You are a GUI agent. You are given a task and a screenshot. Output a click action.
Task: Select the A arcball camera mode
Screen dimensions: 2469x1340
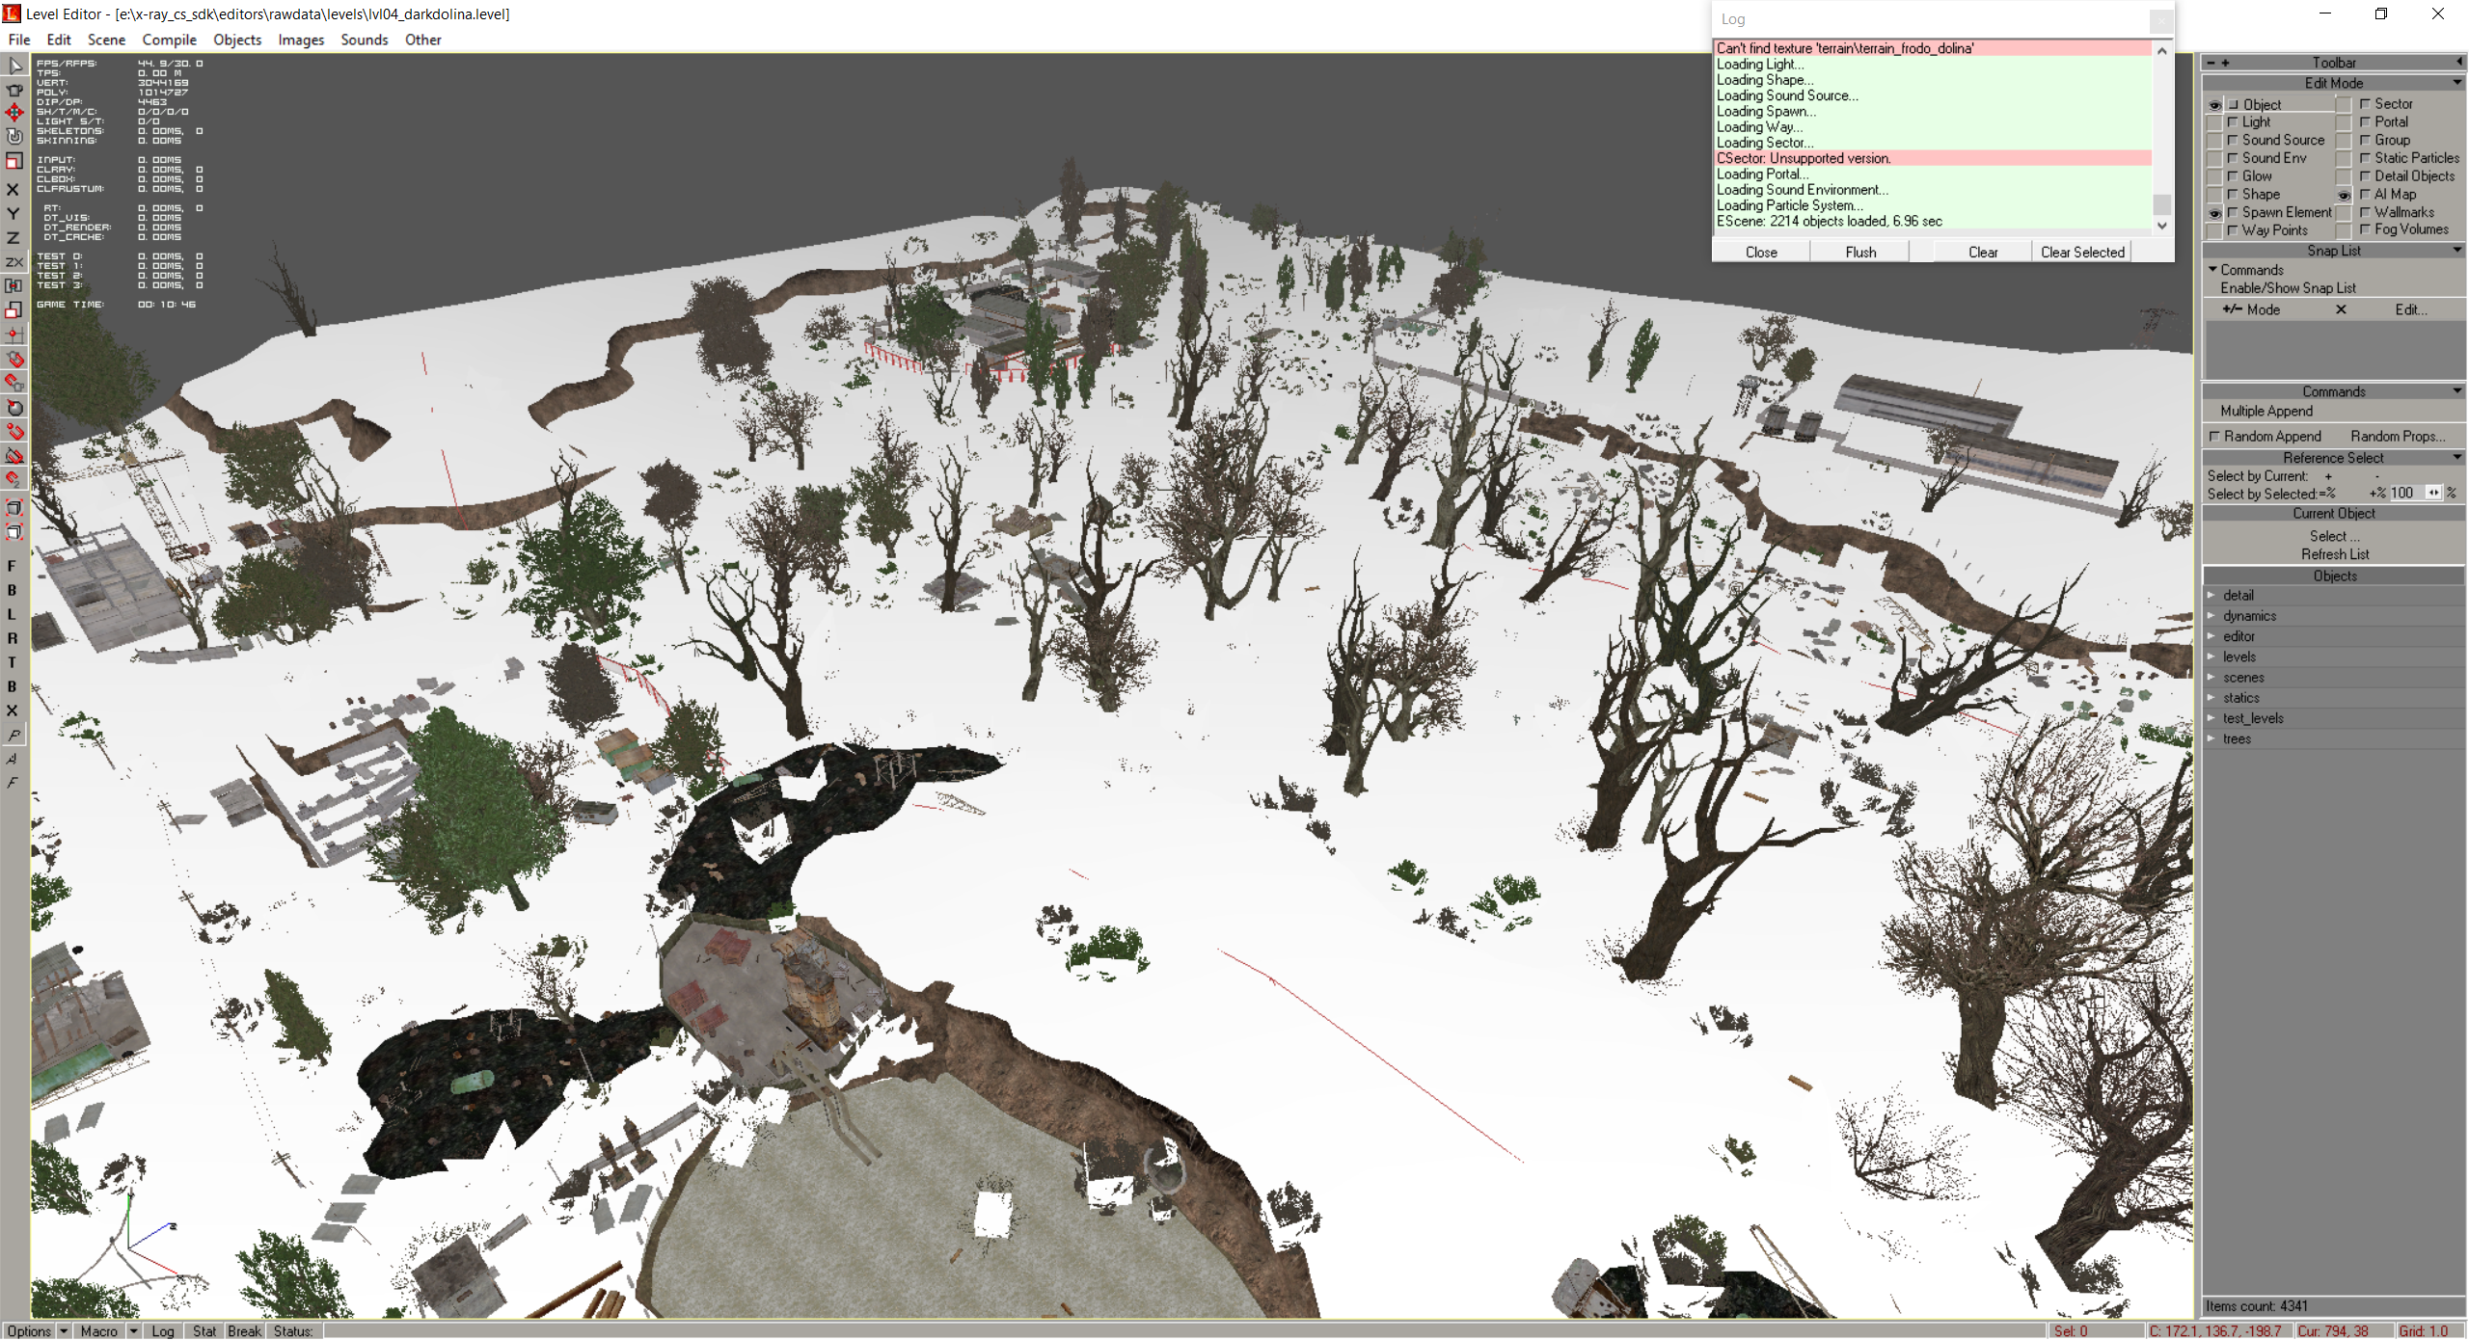tap(13, 760)
